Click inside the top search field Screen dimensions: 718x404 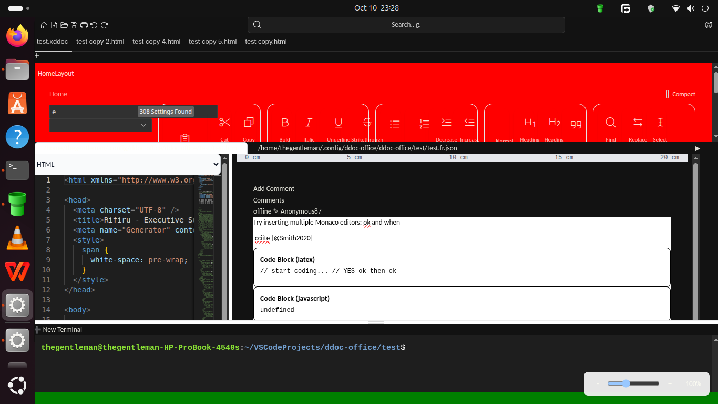pyautogui.click(x=406, y=24)
